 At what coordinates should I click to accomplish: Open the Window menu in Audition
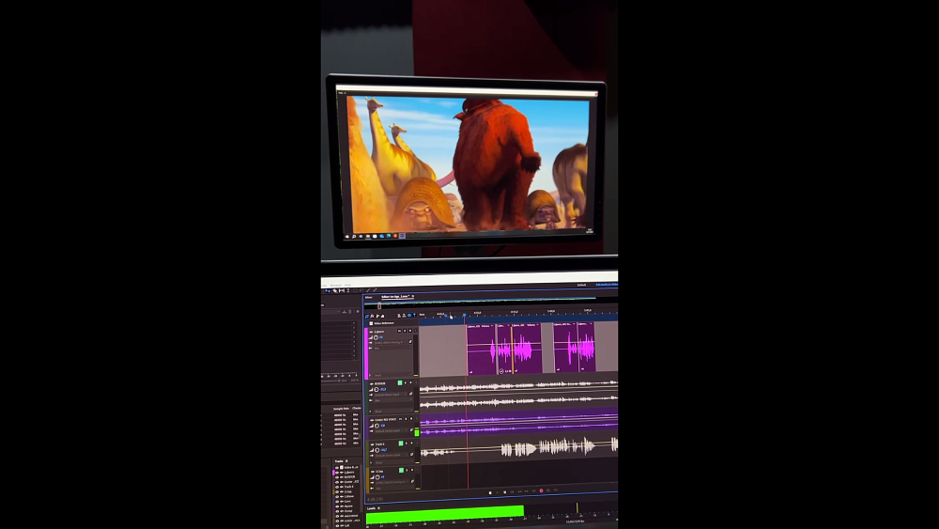pyautogui.click(x=336, y=285)
